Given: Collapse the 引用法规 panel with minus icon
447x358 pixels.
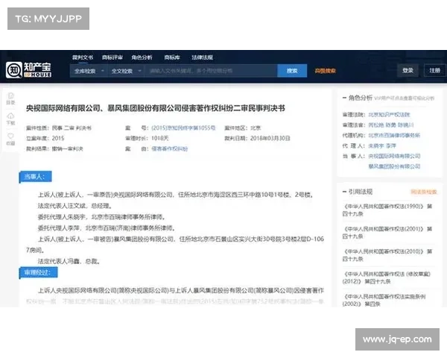Looking at the screenshot, I should (x=344, y=192).
